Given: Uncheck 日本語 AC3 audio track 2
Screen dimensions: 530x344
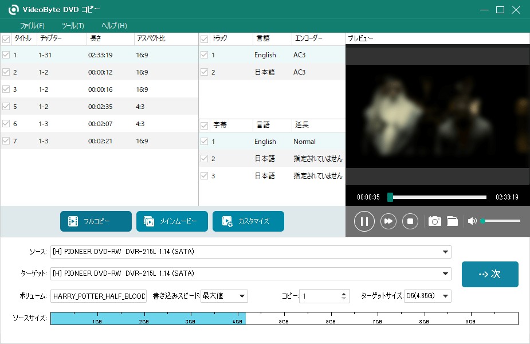Looking at the screenshot, I should pyautogui.click(x=204, y=72).
